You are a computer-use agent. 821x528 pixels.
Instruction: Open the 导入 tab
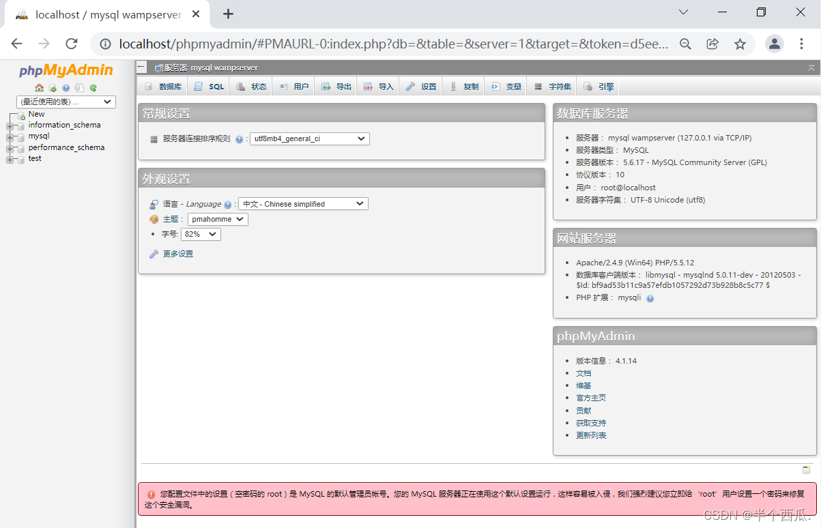click(378, 87)
